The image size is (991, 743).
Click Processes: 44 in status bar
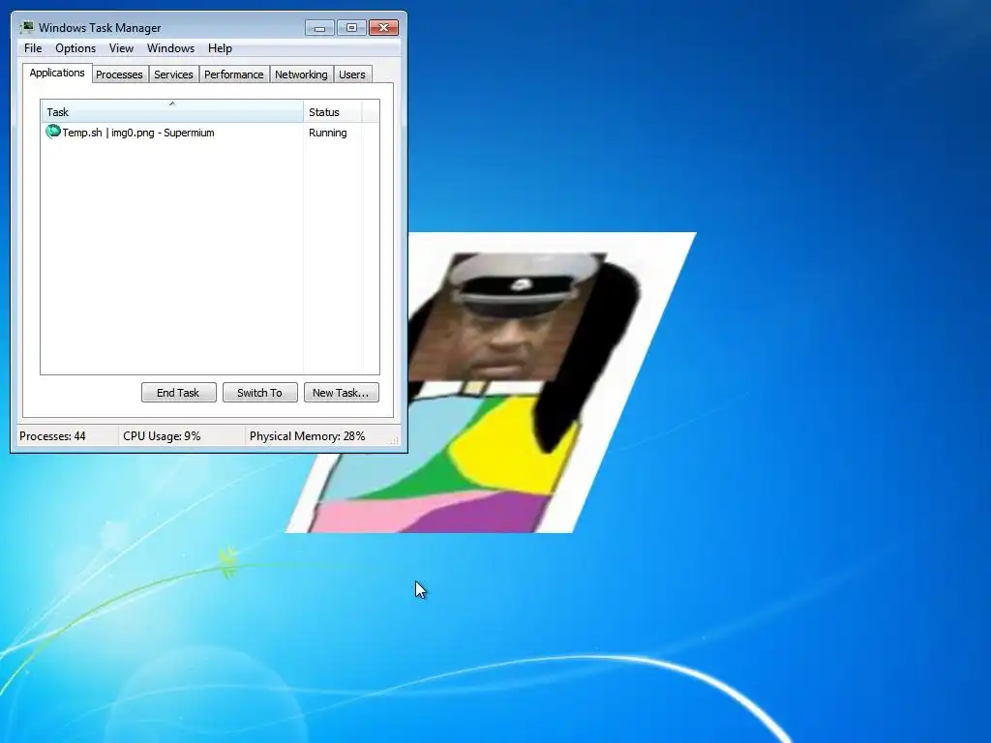coord(52,436)
